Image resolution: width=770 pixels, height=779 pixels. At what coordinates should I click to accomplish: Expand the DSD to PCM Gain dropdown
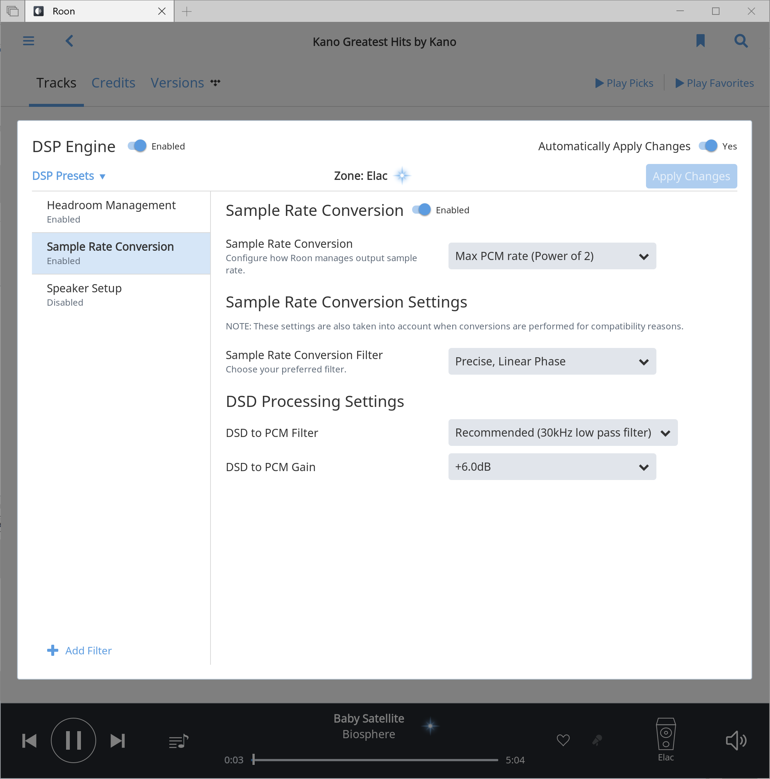point(551,466)
